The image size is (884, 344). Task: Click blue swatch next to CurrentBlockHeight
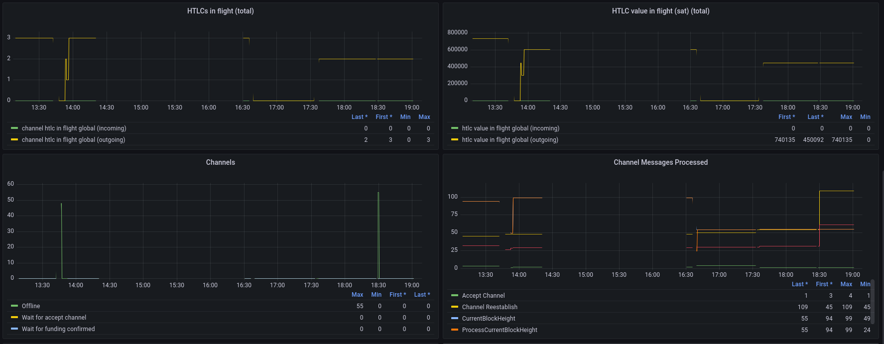(x=455, y=319)
